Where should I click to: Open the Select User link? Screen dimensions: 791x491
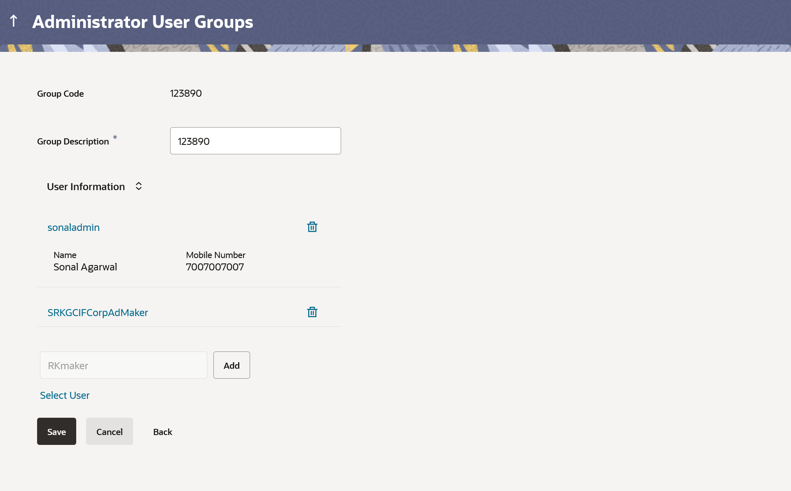click(65, 396)
